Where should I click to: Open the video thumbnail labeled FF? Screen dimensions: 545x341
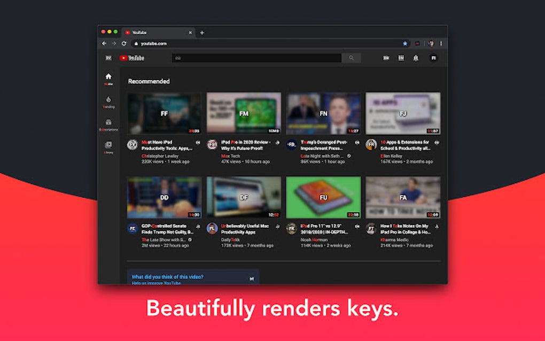click(x=164, y=113)
